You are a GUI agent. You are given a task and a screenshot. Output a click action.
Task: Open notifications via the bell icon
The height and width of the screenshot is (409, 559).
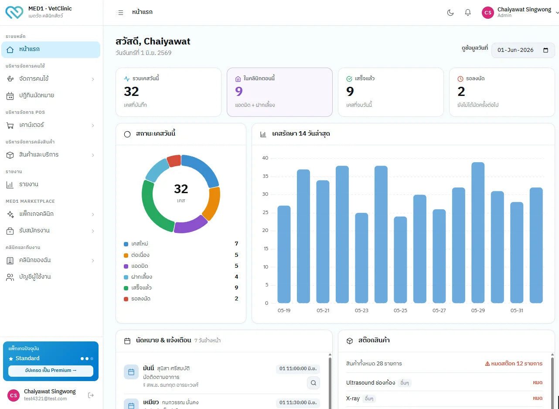pos(468,13)
